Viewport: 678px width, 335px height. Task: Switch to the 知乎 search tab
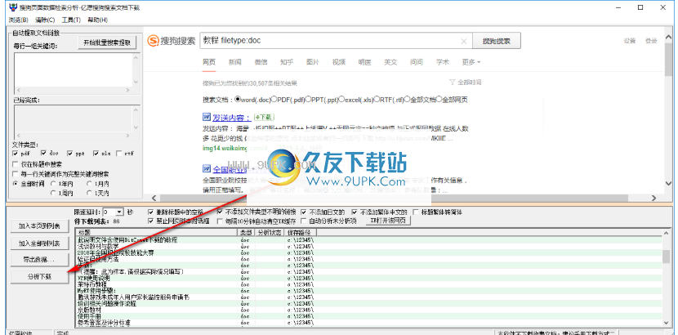[287, 62]
